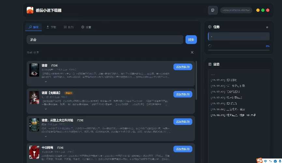Click the task progress bar
Image resolution: width=282 pixels, height=163 pixels.
pos(239,50)
